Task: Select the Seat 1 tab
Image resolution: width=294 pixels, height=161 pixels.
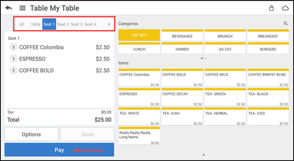Action: pyautogui.click(x=49, y=24)
